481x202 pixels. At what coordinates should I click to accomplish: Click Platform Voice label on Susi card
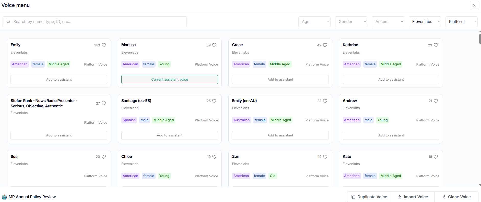coord(96,176)
